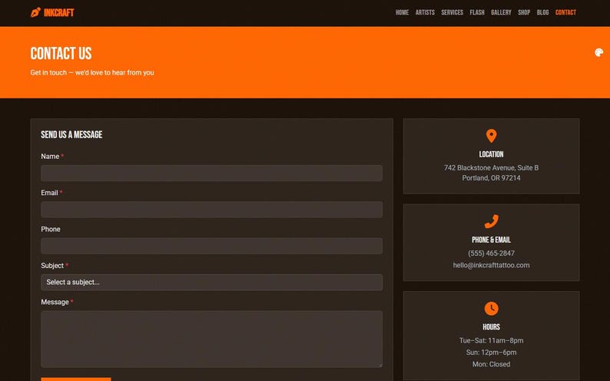Viewport: 610px width, 381px height.
Task: Click the 'Get in touch' subtitle text
Action: (x=92, y=73)
